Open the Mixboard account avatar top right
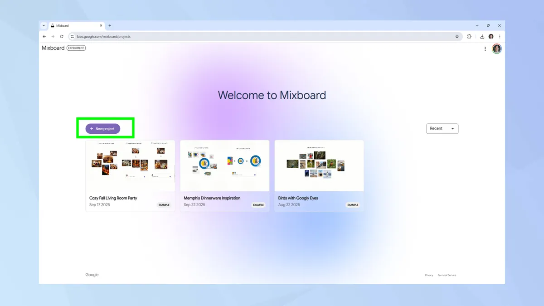544x306 pixels. (x=497, y=49)
